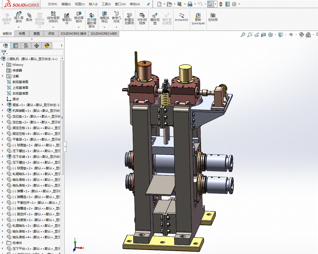Click the Section View icon in view toolbar
The image size is (318, 254).
tap(263, 35)
